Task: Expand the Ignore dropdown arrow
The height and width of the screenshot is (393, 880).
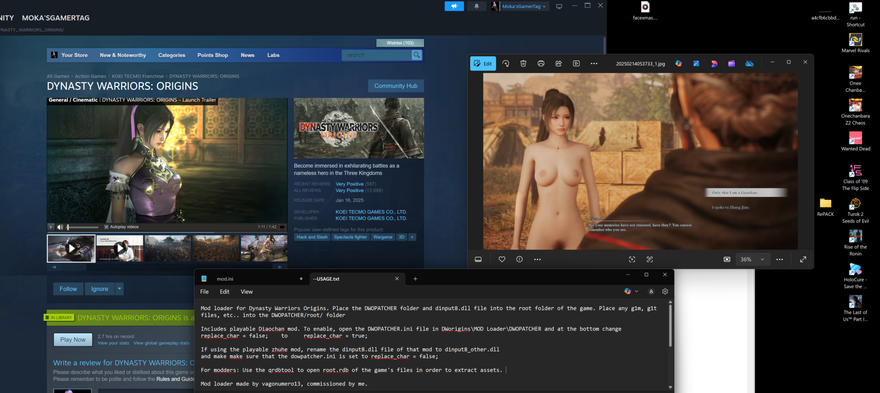Action: pyautogui.click(x=120, y=289)
